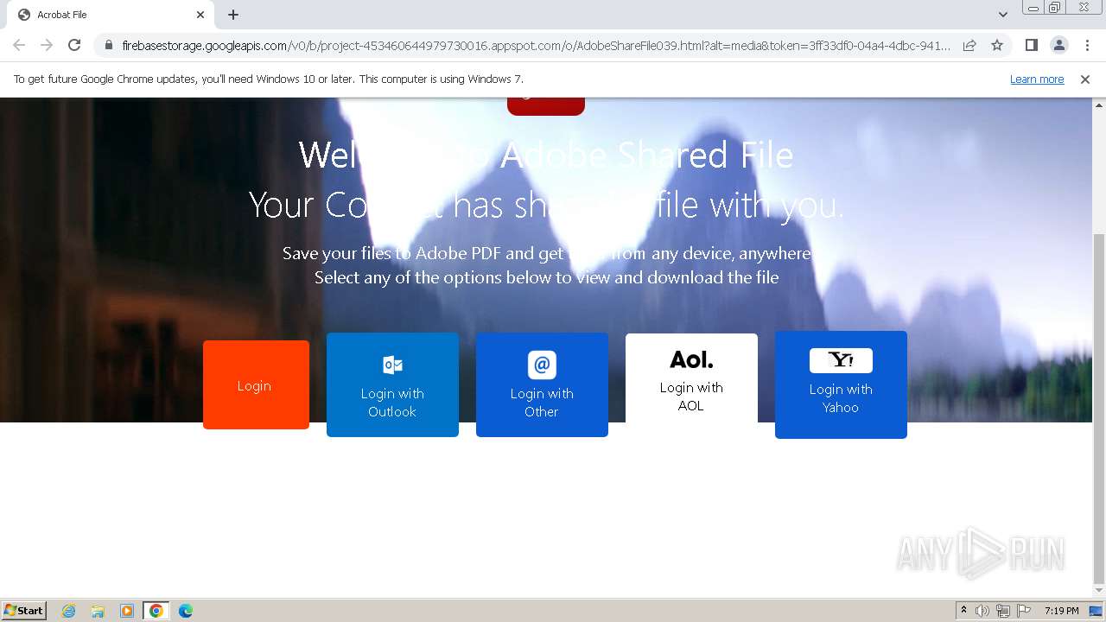Viewport: 1106px width, 622px height.
Task: Open the Windows Start menu
Action: 23,611
